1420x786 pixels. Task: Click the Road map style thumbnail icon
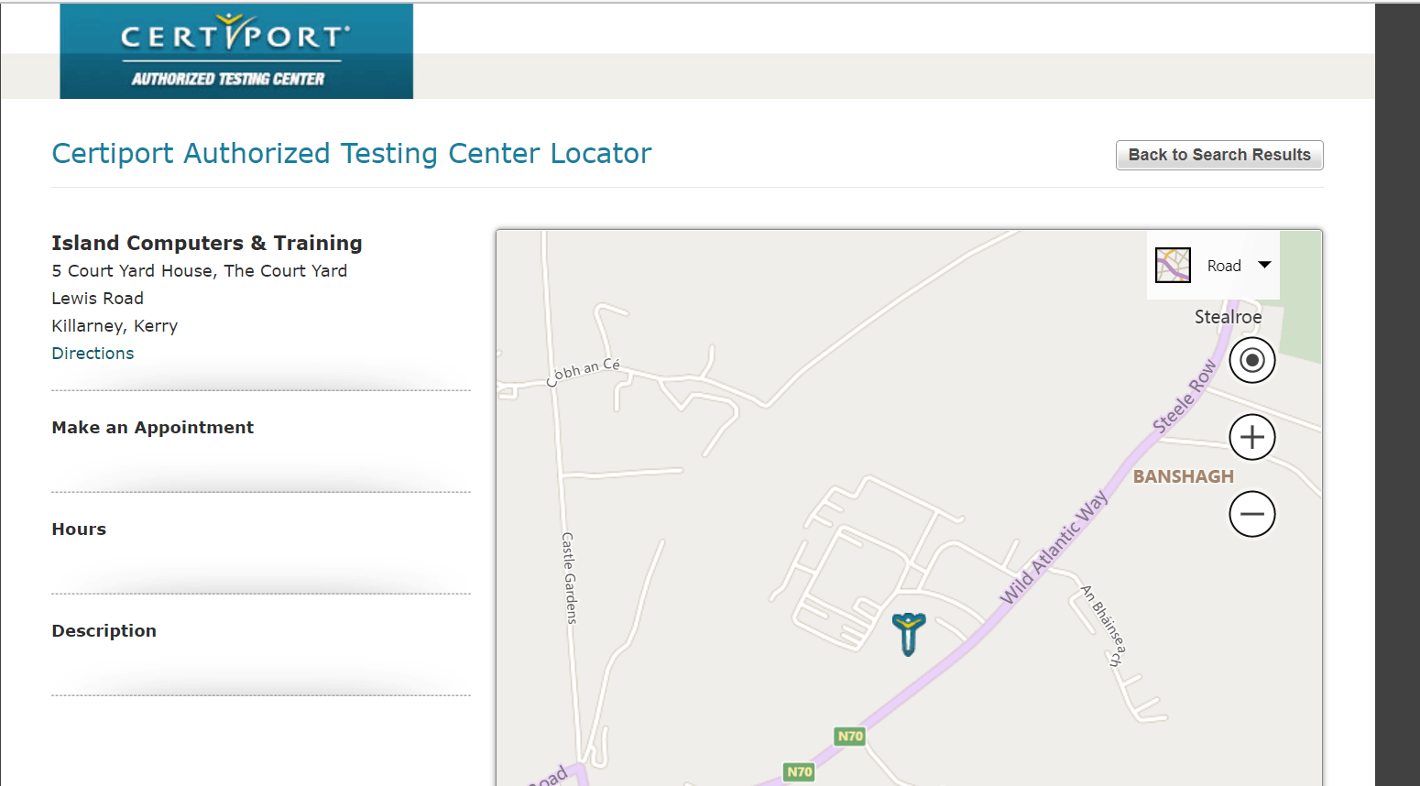tap(1173, 265)
